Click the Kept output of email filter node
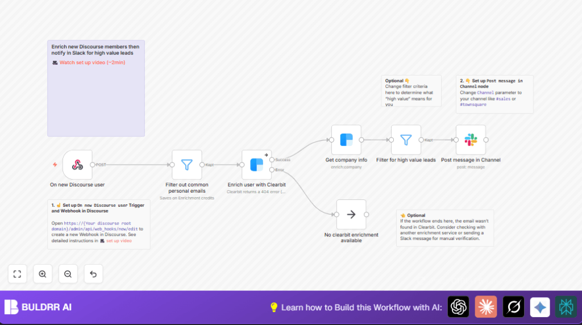This screenshot has width=582, height=325. click(x=202, y=165)
